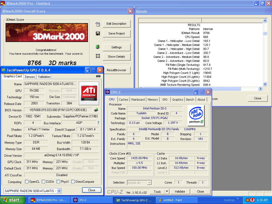
Task: Click the Edit Description button
Action: (x=117, y=24)
